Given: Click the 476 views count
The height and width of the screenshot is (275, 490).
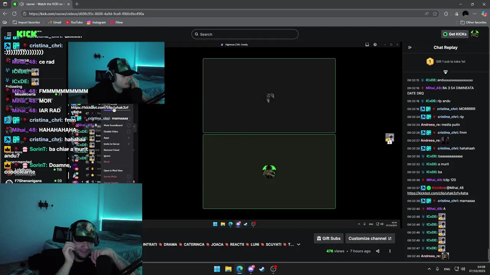Looking at the screenshot, I should 335,251.
